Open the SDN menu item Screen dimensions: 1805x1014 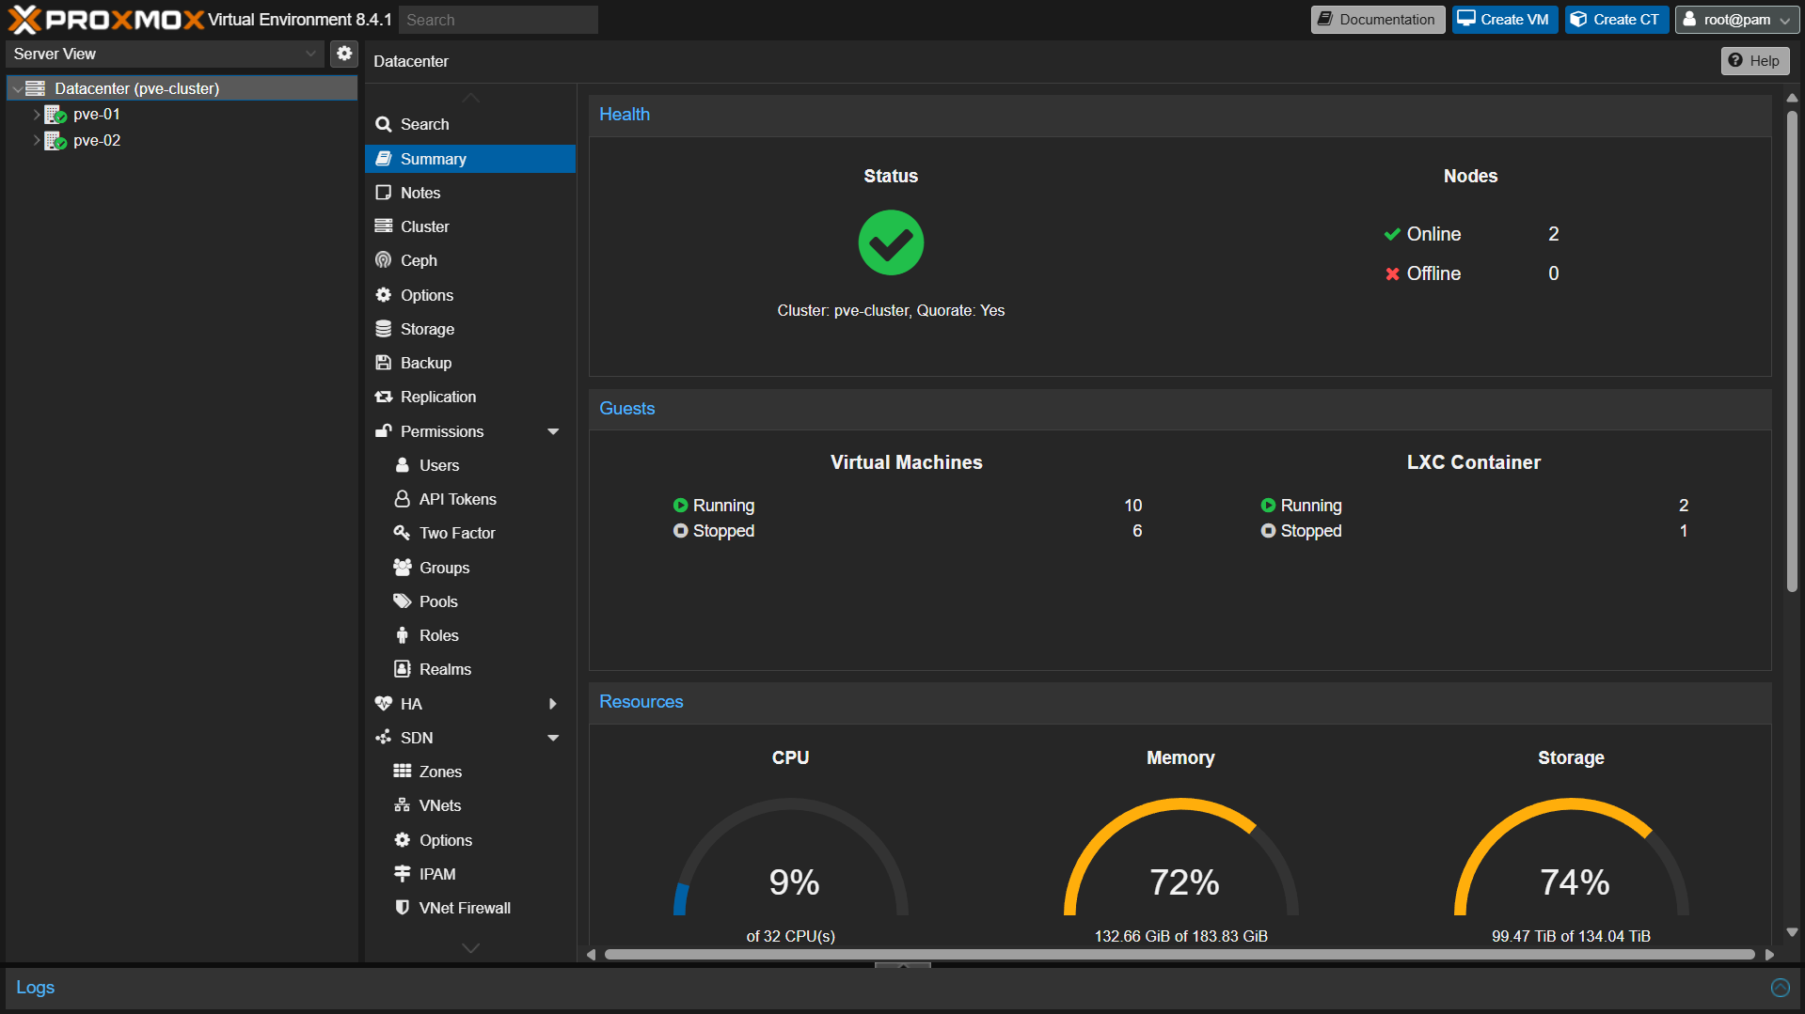pyautogui.click(x=470, y=738)
